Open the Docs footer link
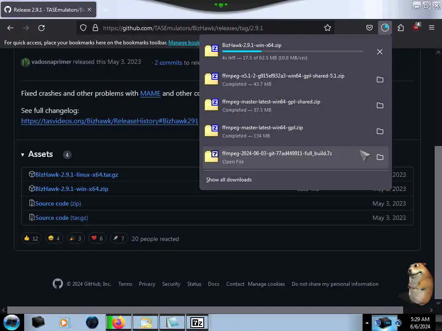442x331 pixels. pyautogui.click(x=213, y=284)
